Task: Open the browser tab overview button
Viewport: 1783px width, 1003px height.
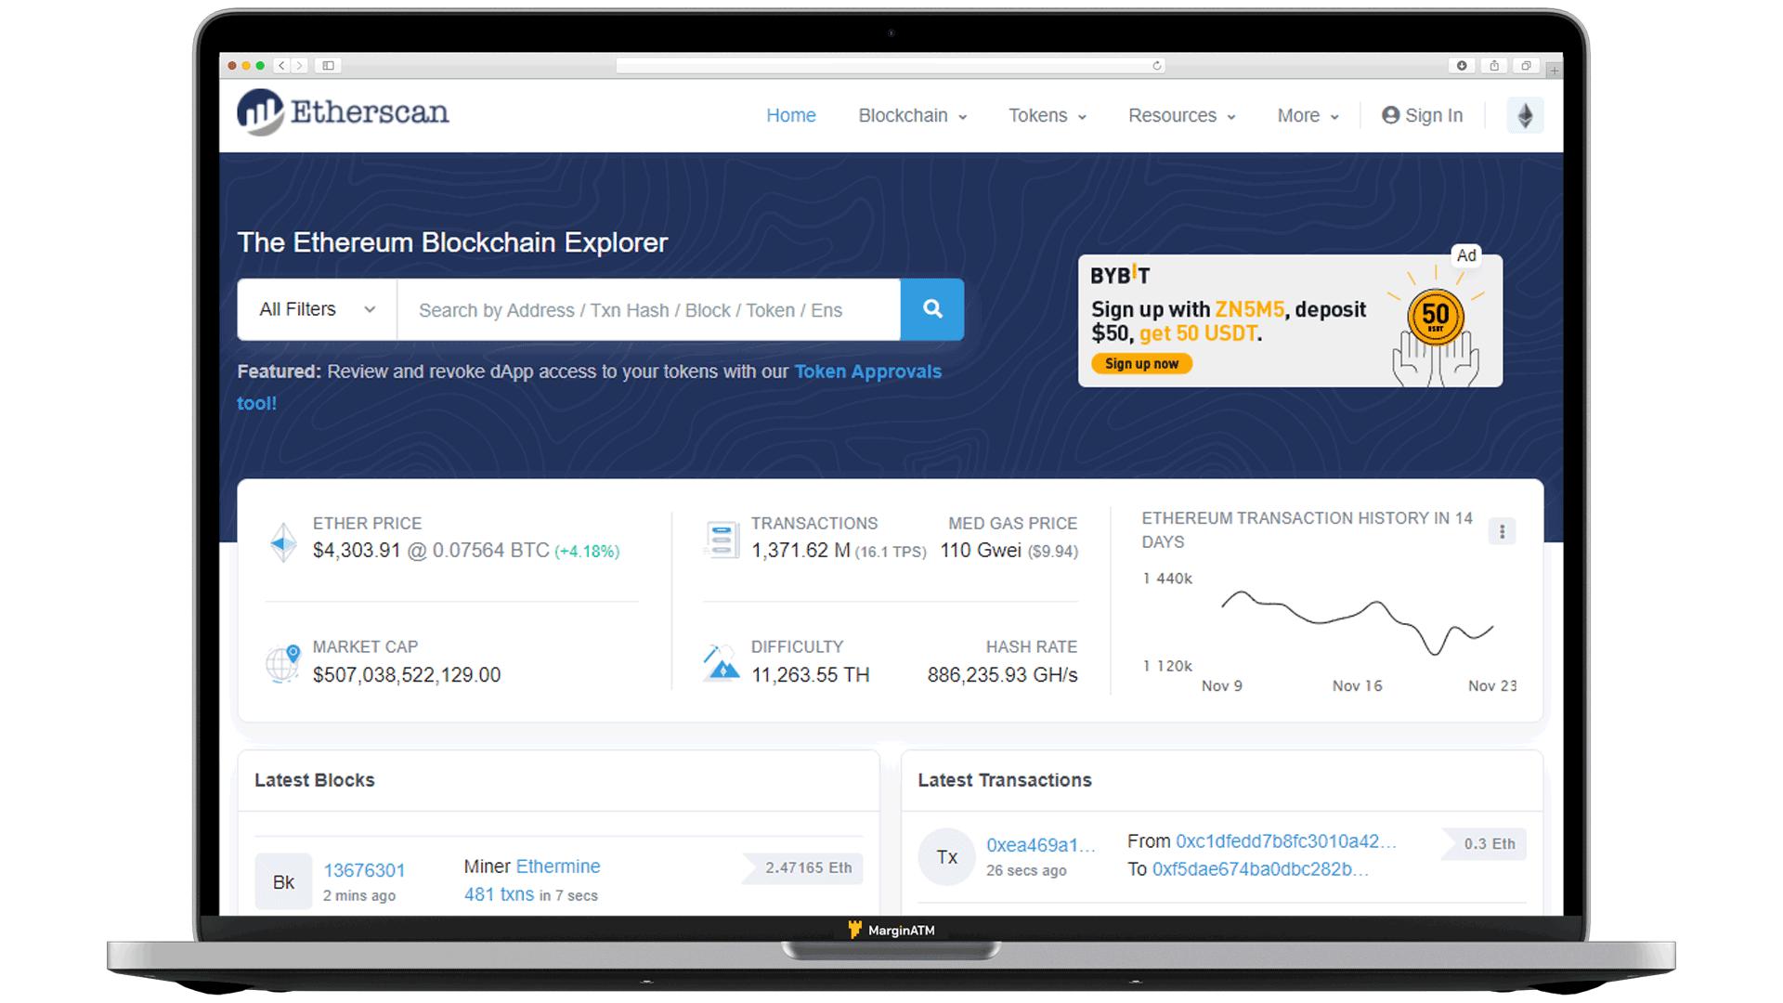Action: (x=1525, y=65)
